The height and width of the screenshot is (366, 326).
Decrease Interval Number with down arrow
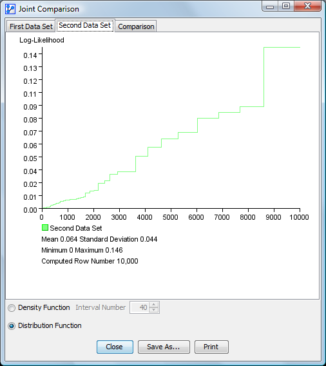153,310
